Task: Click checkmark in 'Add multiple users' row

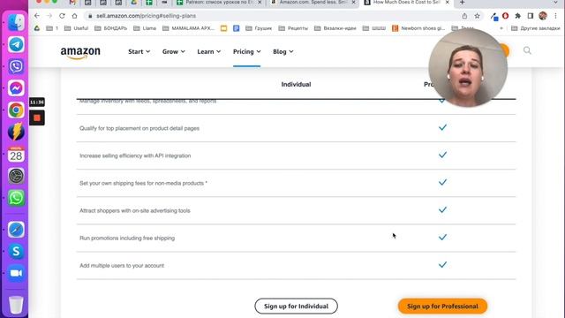Action: point(442,265)
